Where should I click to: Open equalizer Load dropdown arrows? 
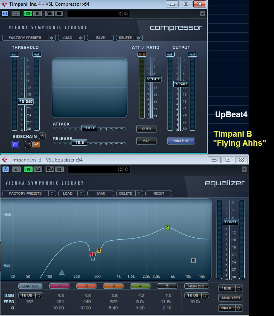81,193
